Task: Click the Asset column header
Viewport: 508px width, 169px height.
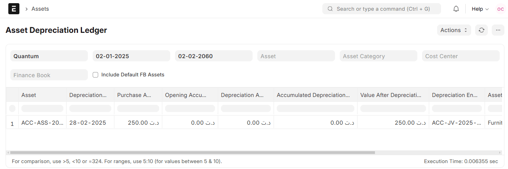Action: pyautogui.click(x=42, y=95)
